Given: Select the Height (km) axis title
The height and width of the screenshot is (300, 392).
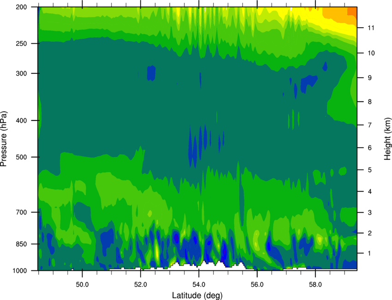Looking at the screenshot, I should coord(387,139).
